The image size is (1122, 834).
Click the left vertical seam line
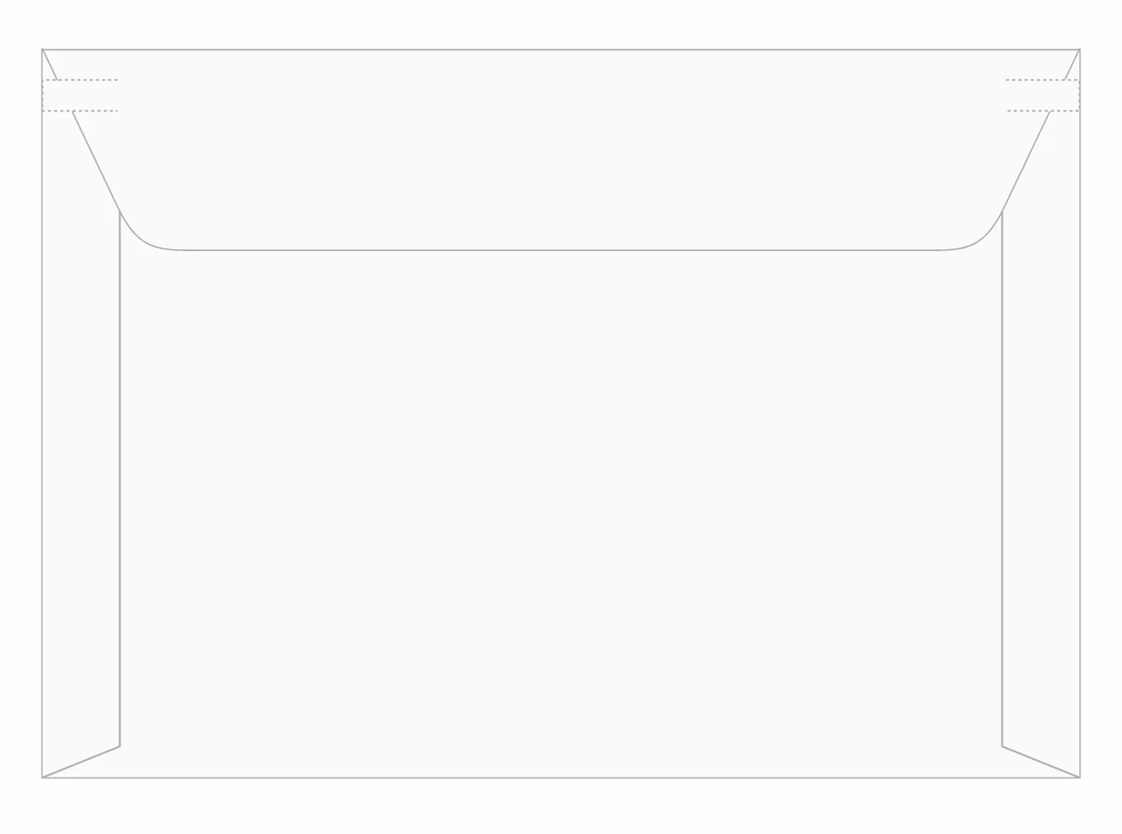[120, 482]
